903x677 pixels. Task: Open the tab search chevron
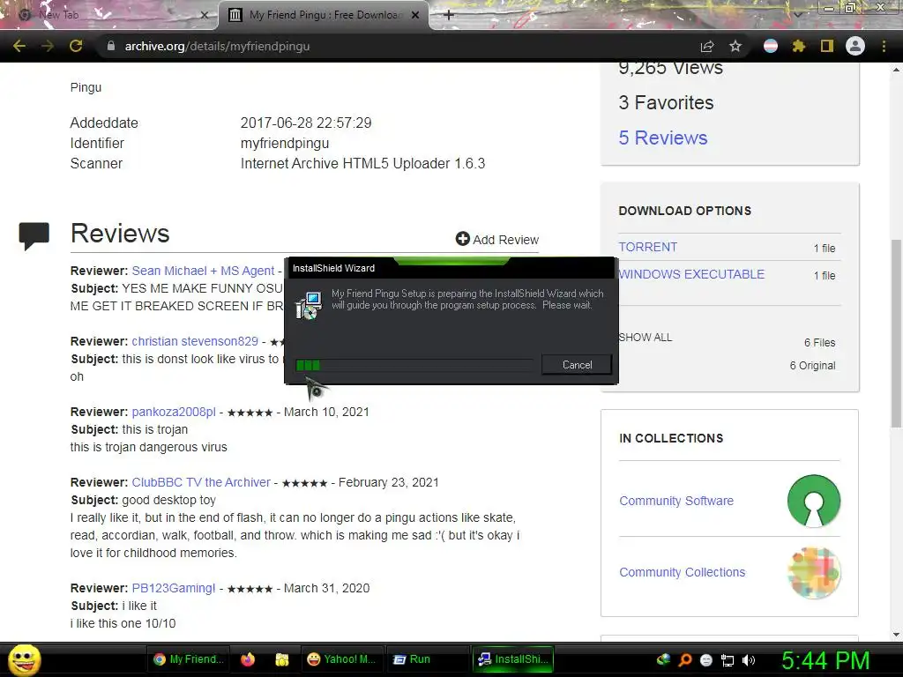coord(797,14)
